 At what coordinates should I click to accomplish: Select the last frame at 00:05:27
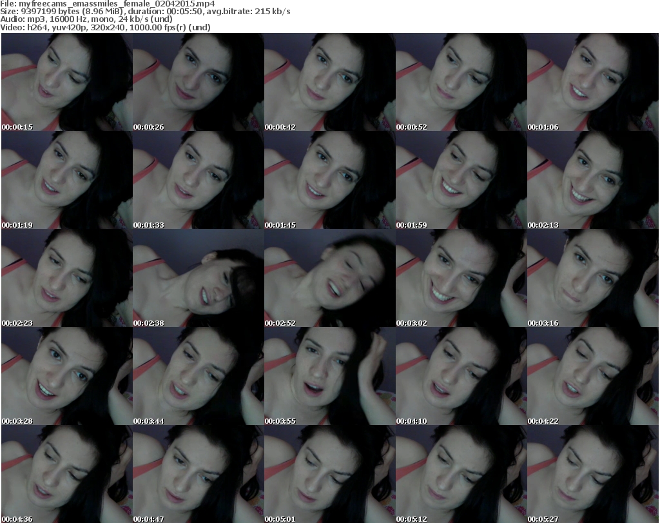[x=592, y=474]
